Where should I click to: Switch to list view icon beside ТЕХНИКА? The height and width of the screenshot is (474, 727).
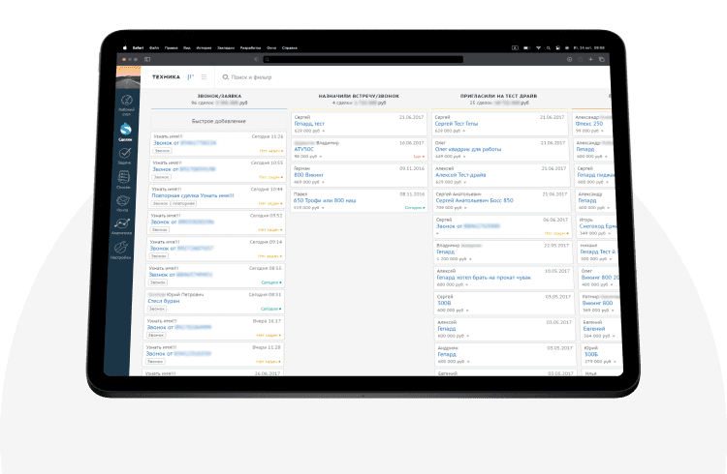204,76
